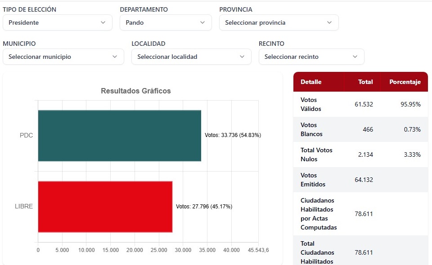Image resolution: width=432 pixels, height=265 pixels.
Task: Open the Tipo de Elección dropdown
Action: tap(57, 22)
